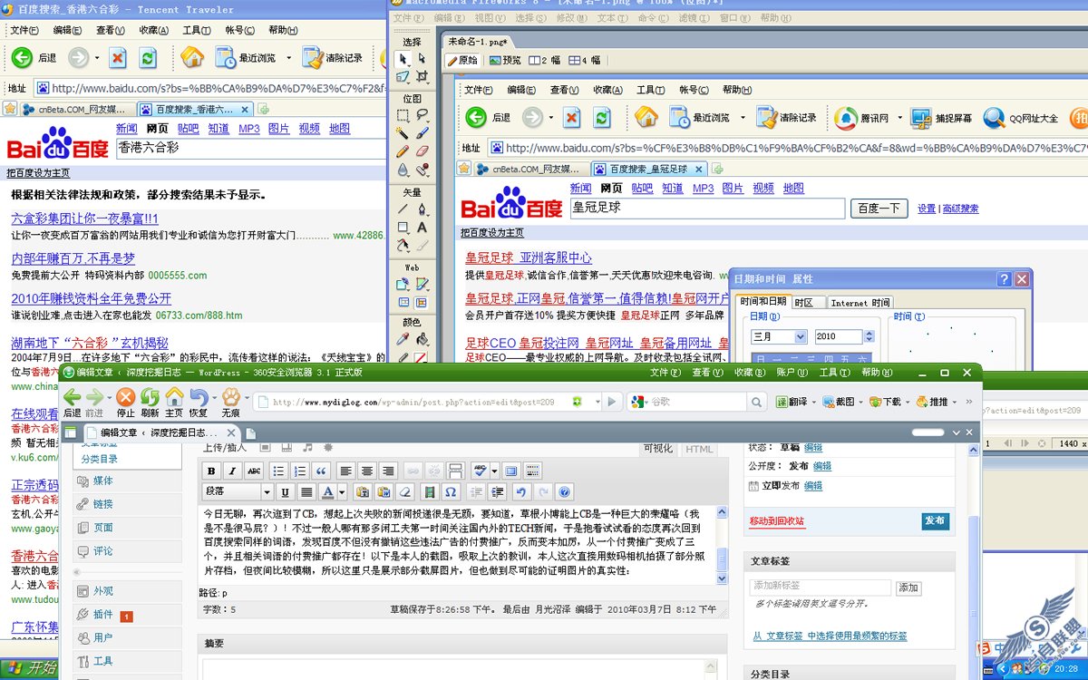Toggle Hide Slices and Hotspots in Fireworks
Viewport: 1088px width, 680px height.
click(403, 303)
